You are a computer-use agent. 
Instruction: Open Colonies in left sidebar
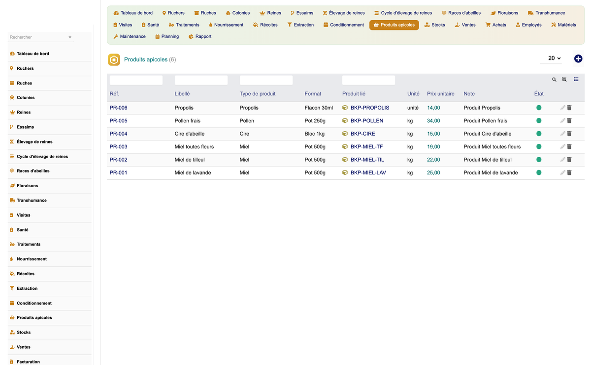50,98
